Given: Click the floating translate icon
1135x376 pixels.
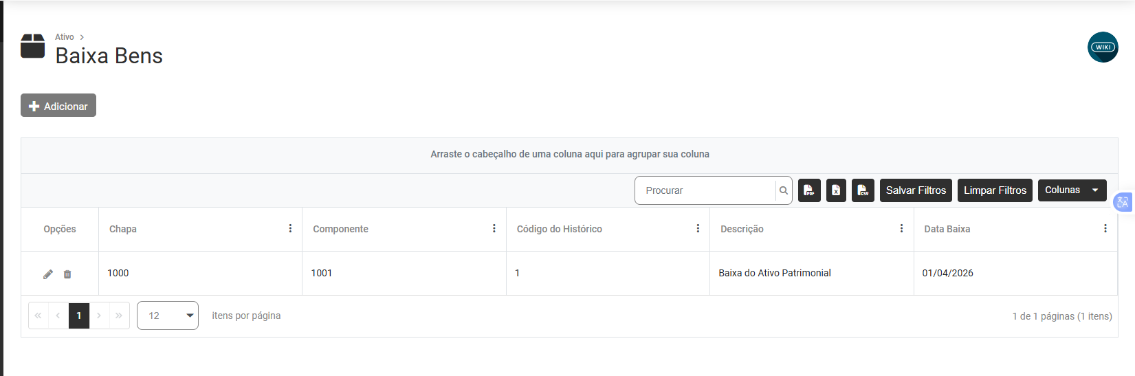Looking at the screenshot, I should click(x=1123, y=202).
